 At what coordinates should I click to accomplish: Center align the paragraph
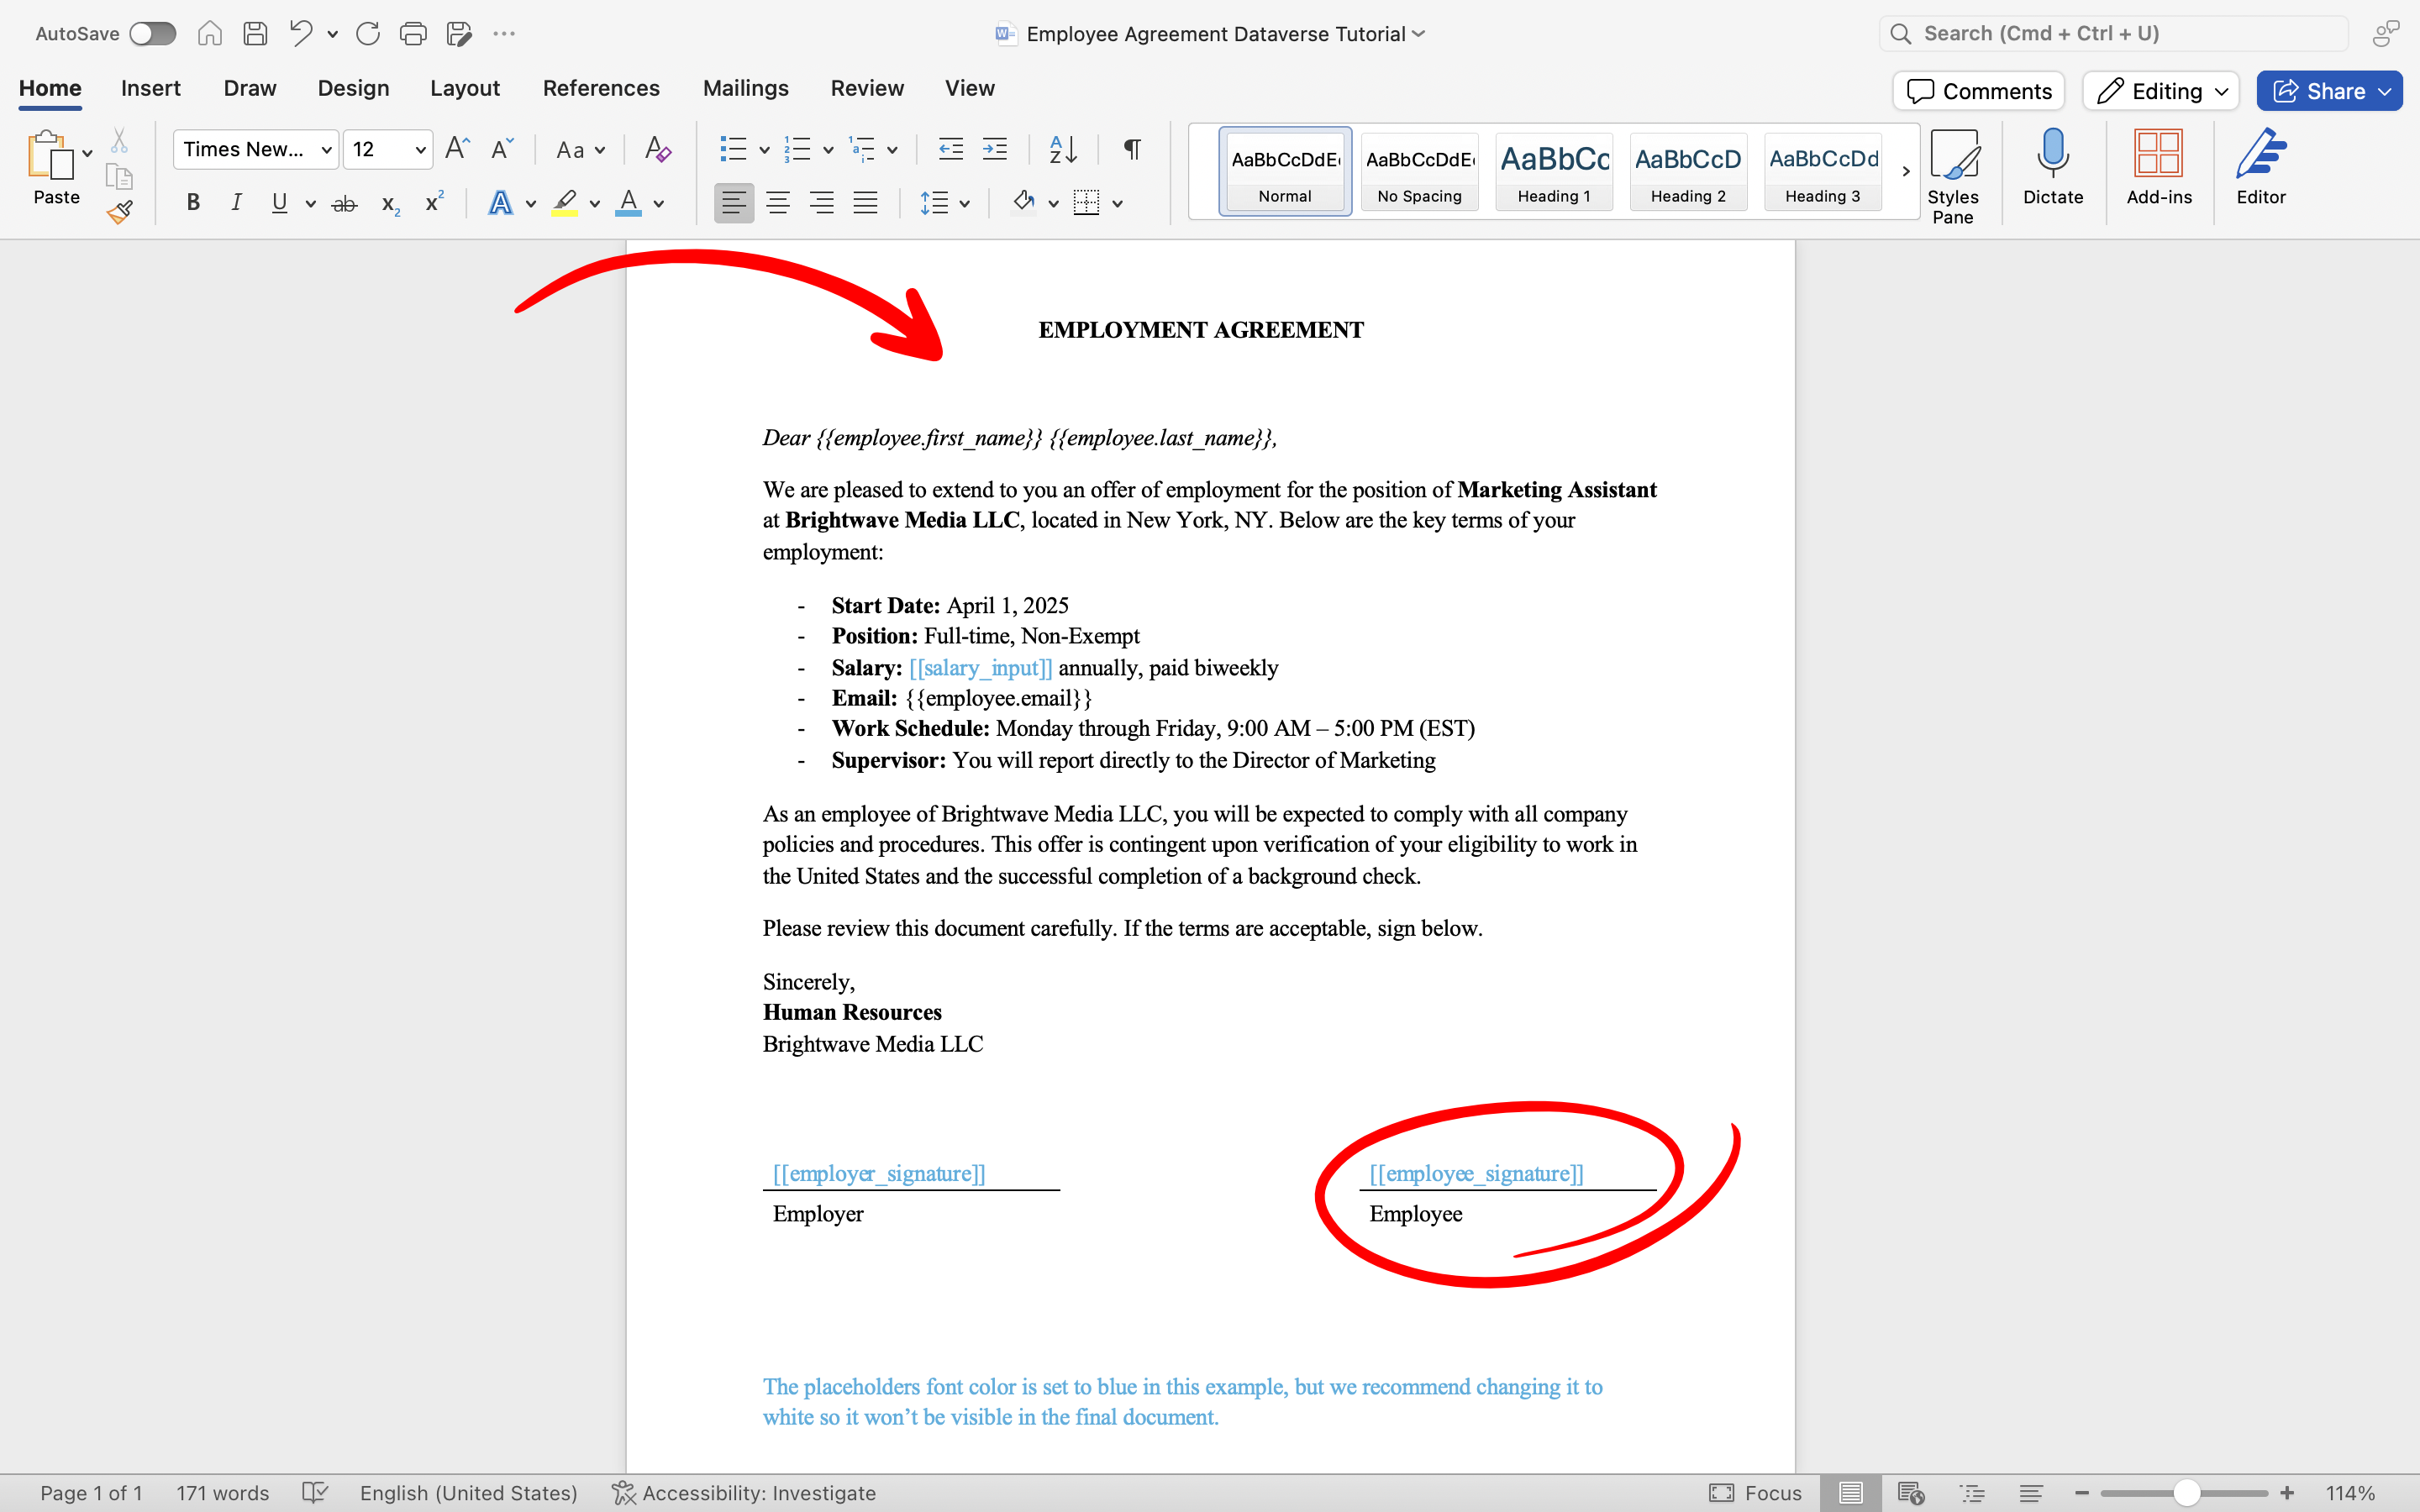[x=778, y=202]
